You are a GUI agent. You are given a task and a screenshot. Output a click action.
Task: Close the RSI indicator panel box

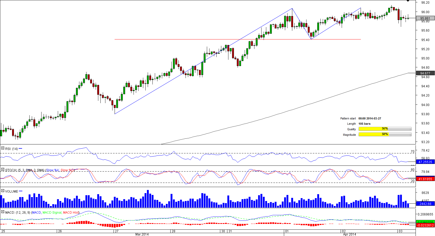pos(3,148)
